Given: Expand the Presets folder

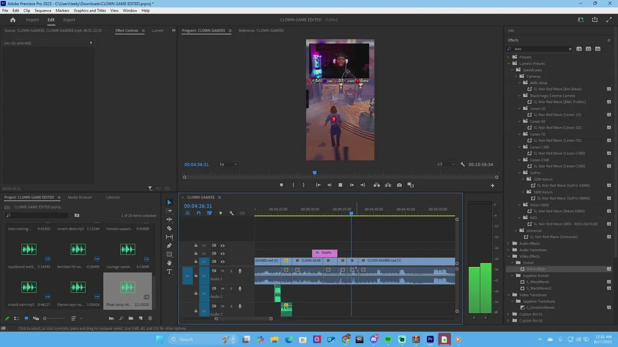Looking at the screenshot, I should pos(508,57).
